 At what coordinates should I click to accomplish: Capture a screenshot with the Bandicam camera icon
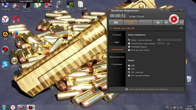point(166,23)
